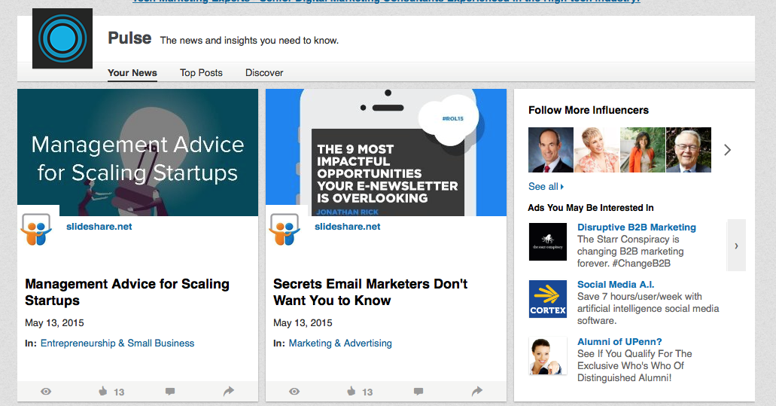Like the Management Advice for Scaling Startups post
The width and height of the screenshot is (776, 406).
tap(103, 392)
